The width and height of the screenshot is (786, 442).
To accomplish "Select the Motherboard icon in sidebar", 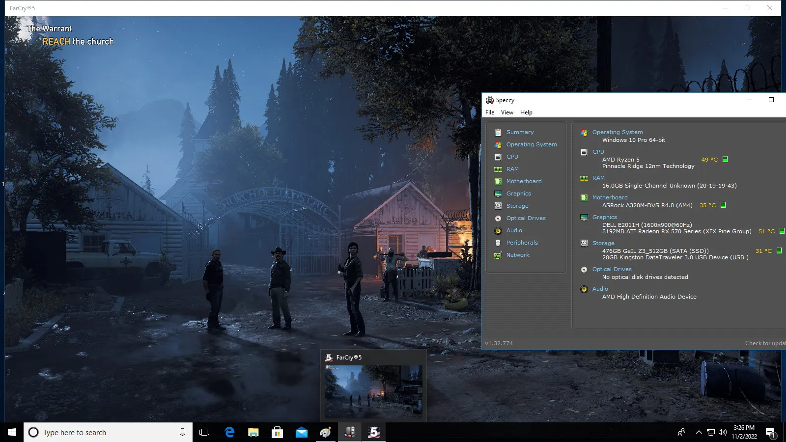I will click(498, 181).
